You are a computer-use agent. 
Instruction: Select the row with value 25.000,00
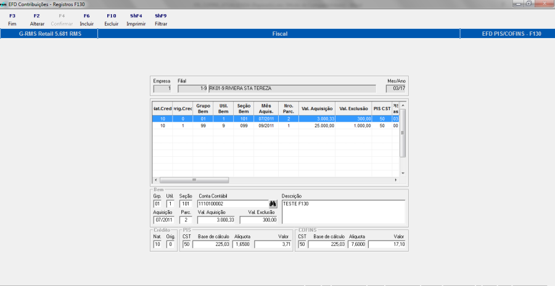click(276, 125)
